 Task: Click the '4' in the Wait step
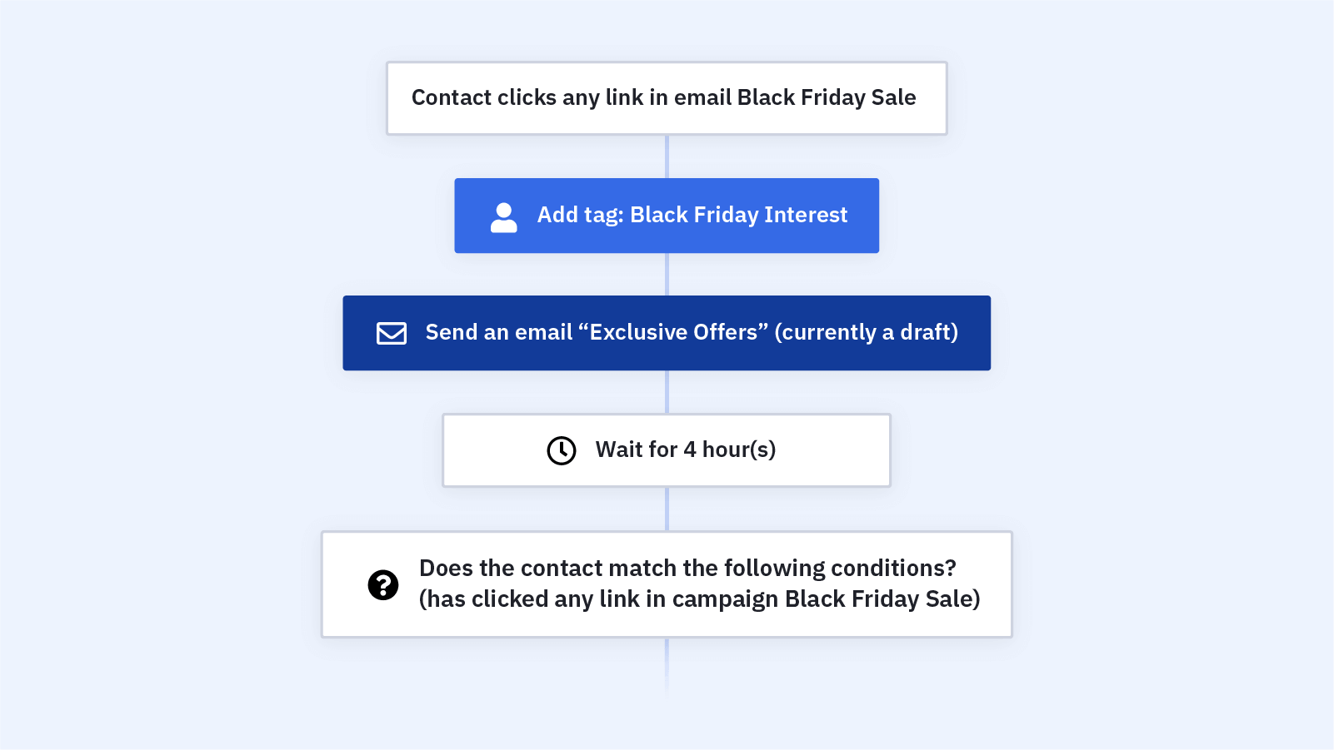690,450
